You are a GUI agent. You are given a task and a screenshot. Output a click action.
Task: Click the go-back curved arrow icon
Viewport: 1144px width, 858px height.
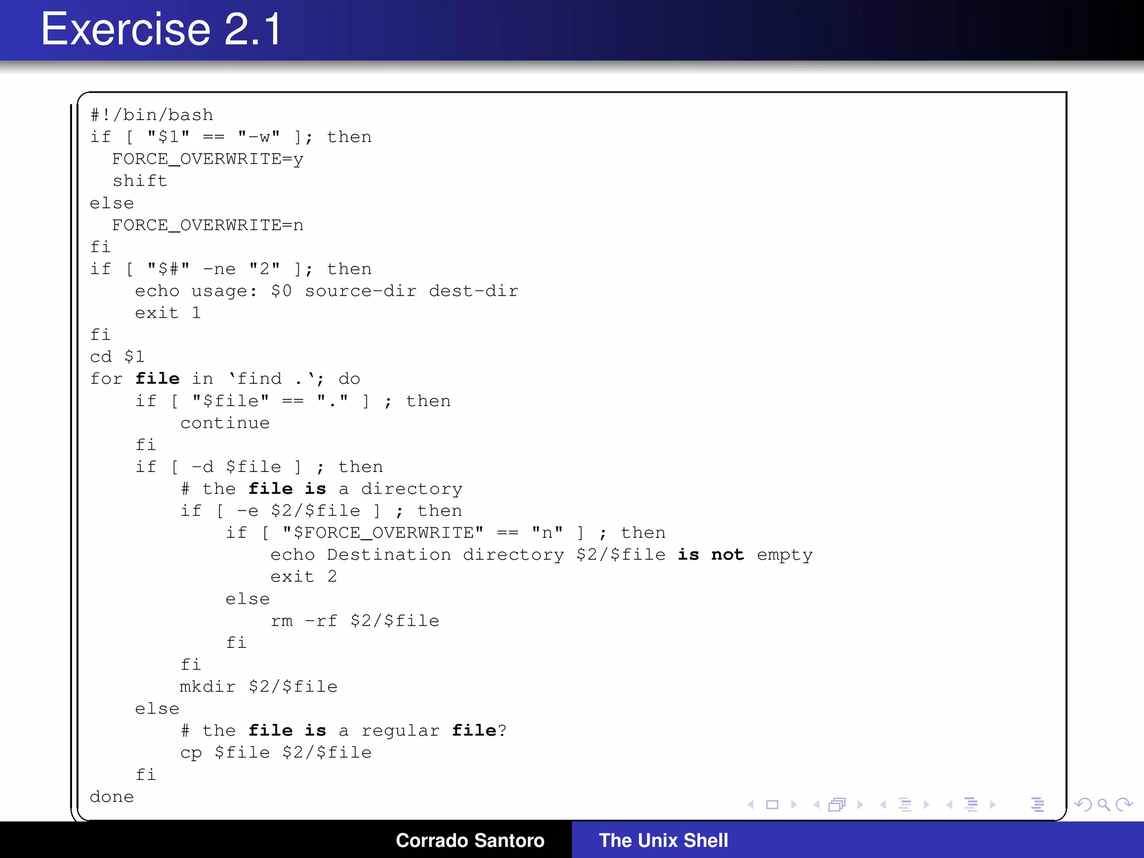[1083, 804]
